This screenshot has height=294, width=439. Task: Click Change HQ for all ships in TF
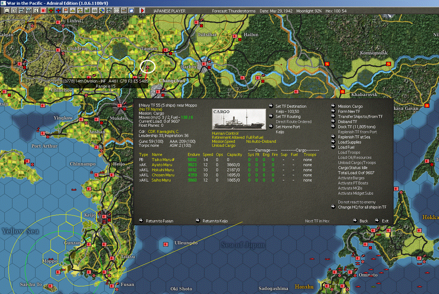tap(362, 207)
